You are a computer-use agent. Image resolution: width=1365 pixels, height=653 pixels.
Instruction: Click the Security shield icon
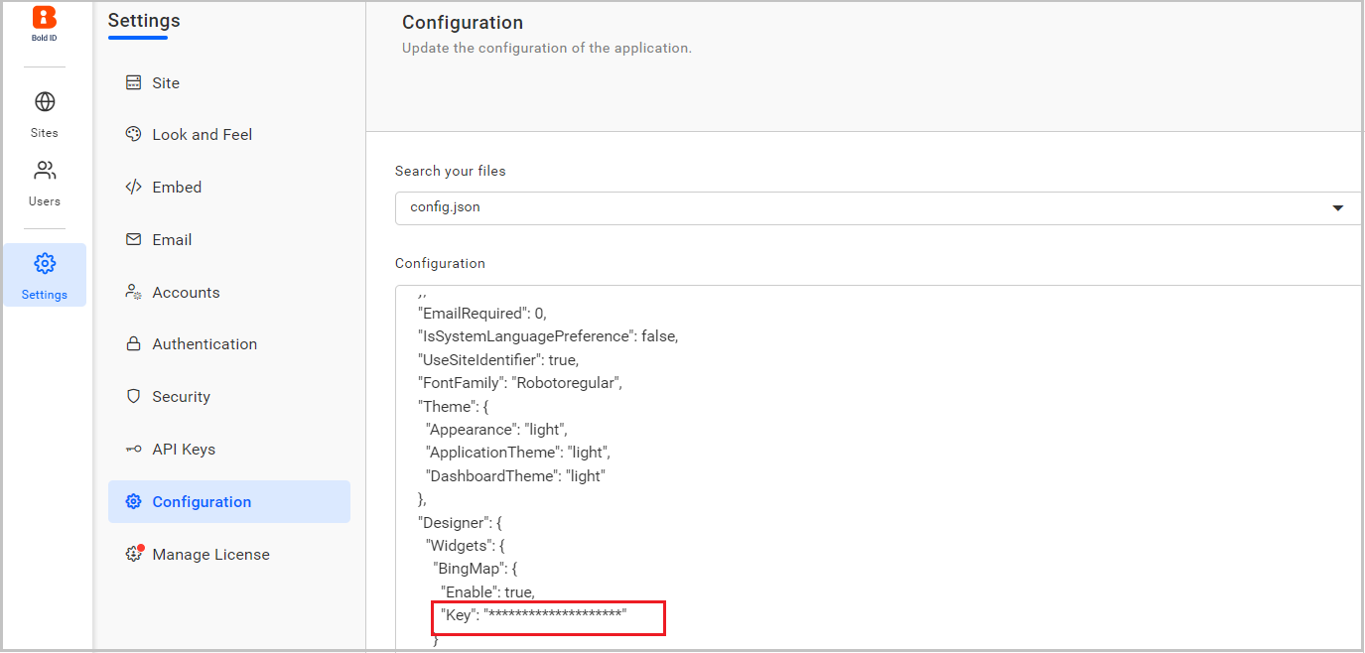click(133, 396)
